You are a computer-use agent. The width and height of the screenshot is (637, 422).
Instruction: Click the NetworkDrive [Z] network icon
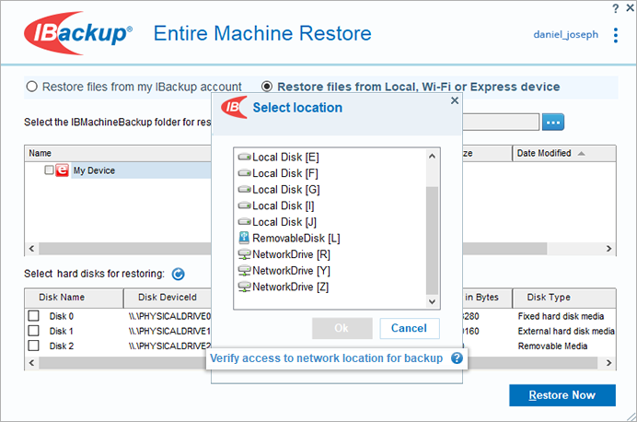245,287
